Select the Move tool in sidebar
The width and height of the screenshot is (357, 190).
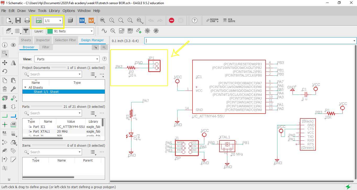point(5,63)
